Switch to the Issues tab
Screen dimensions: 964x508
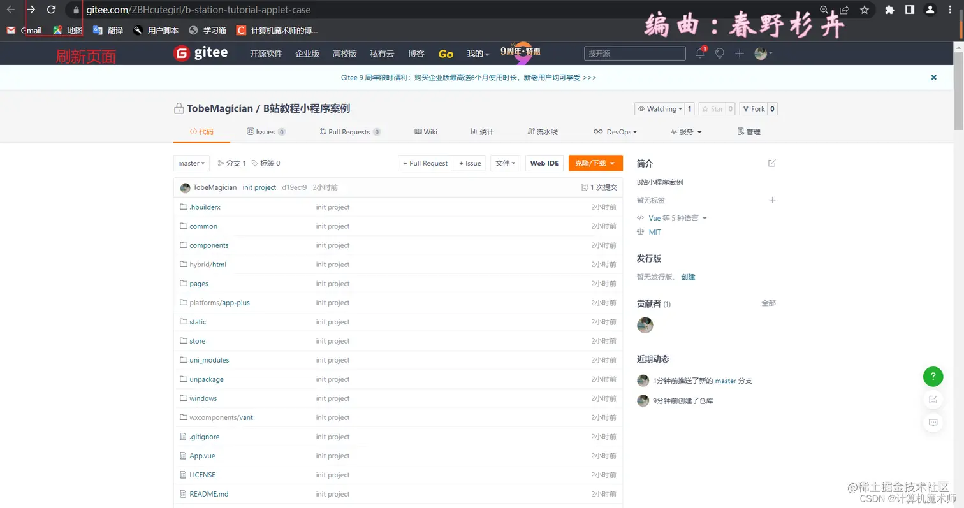(265, 132)
